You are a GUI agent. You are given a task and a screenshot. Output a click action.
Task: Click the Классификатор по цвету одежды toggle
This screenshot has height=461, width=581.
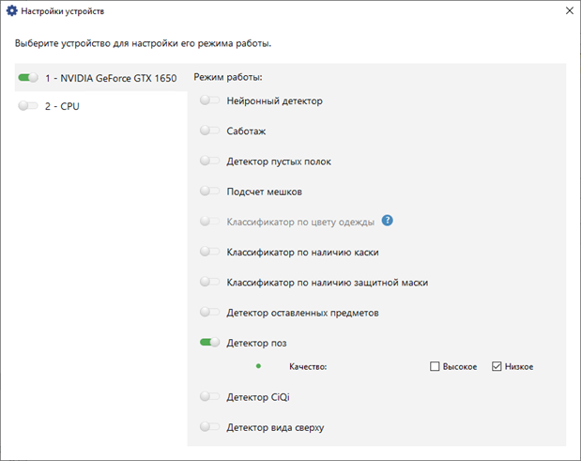click(x=209, y=222)
